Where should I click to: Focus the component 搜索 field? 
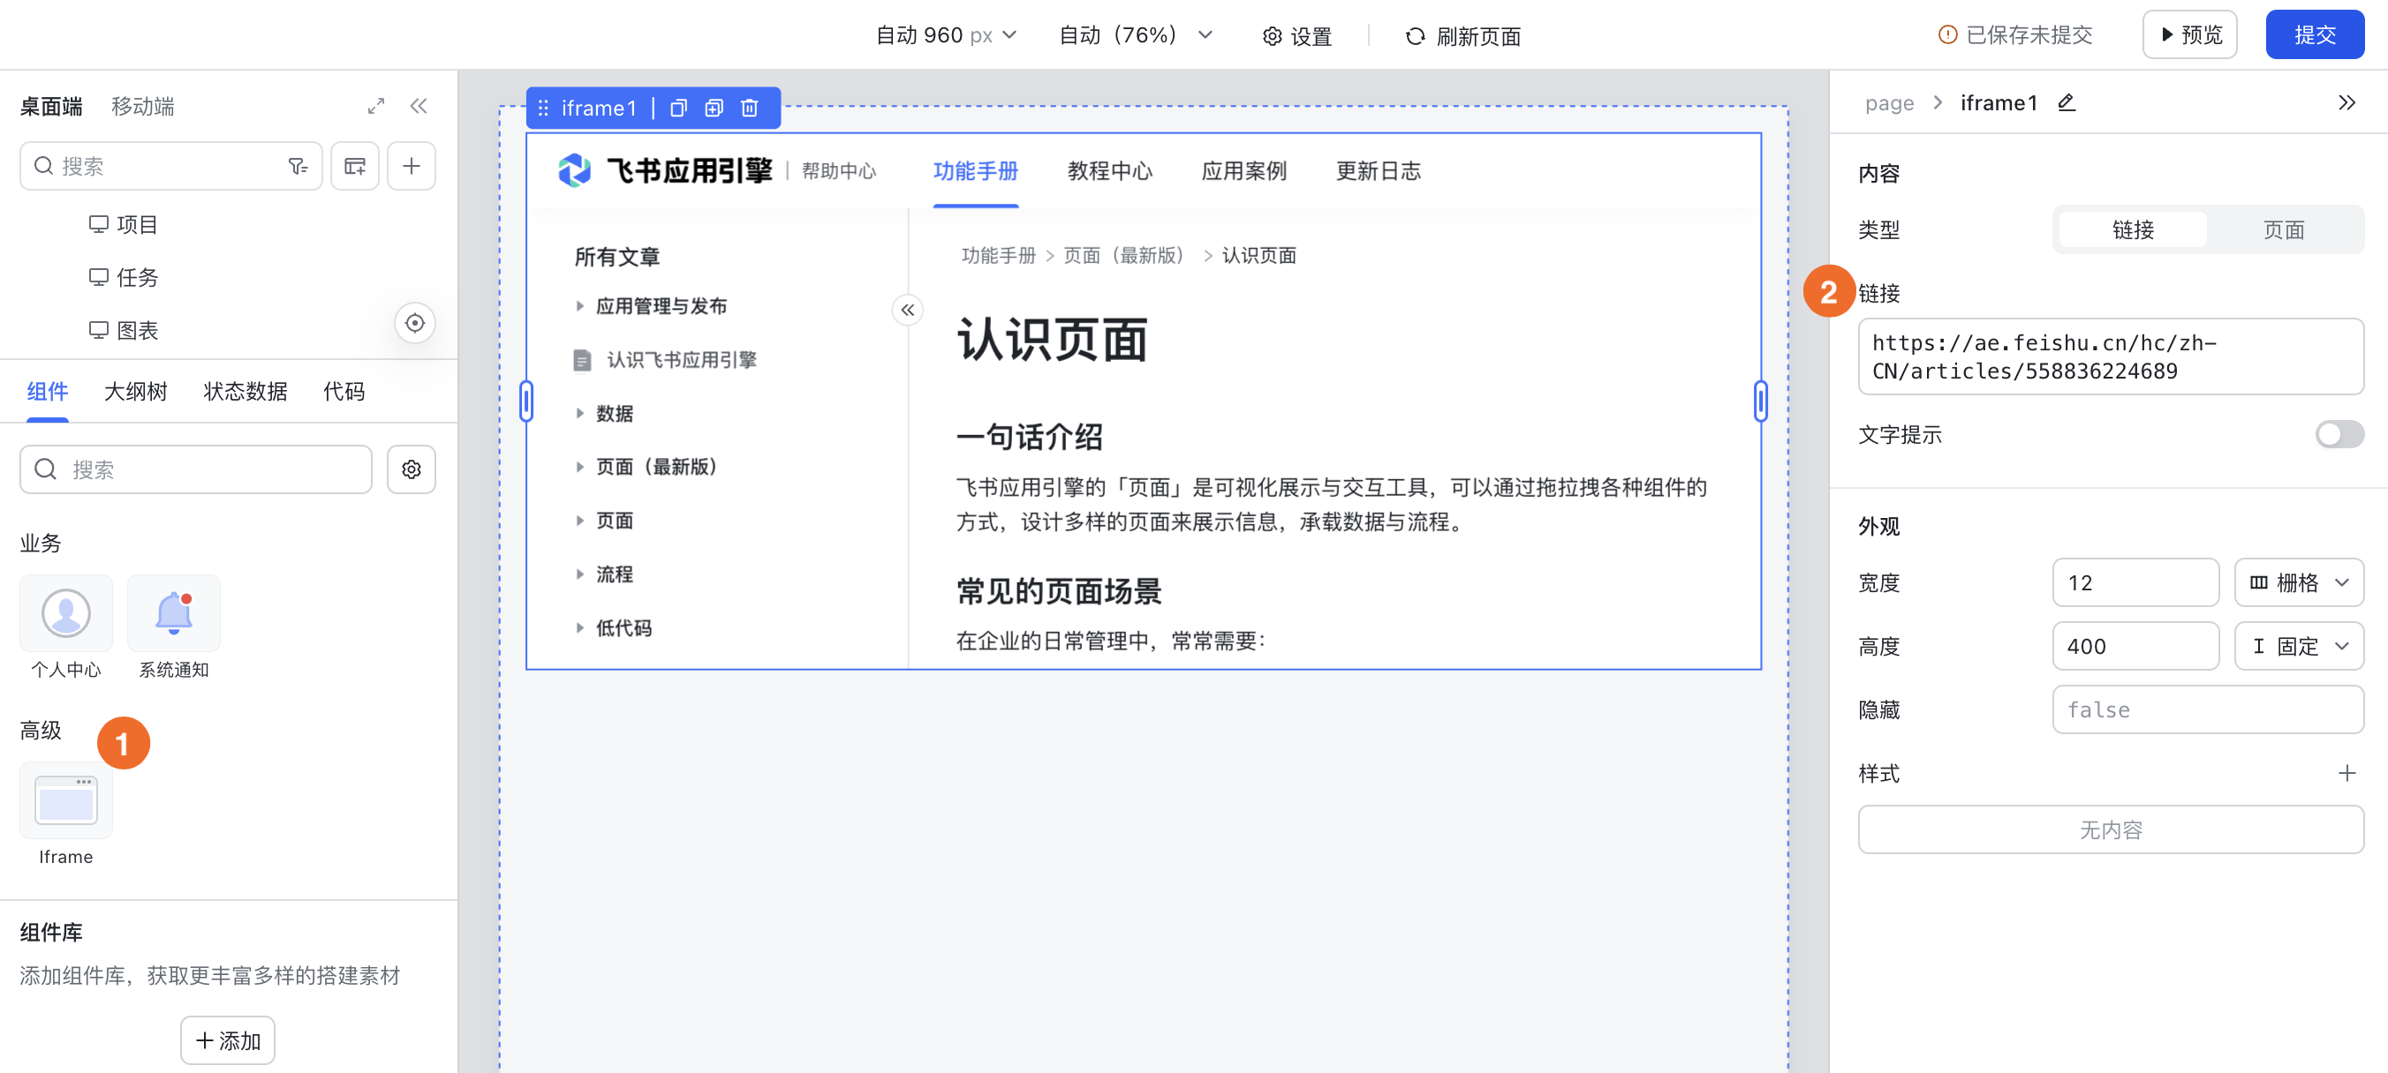tap(195, 469)
